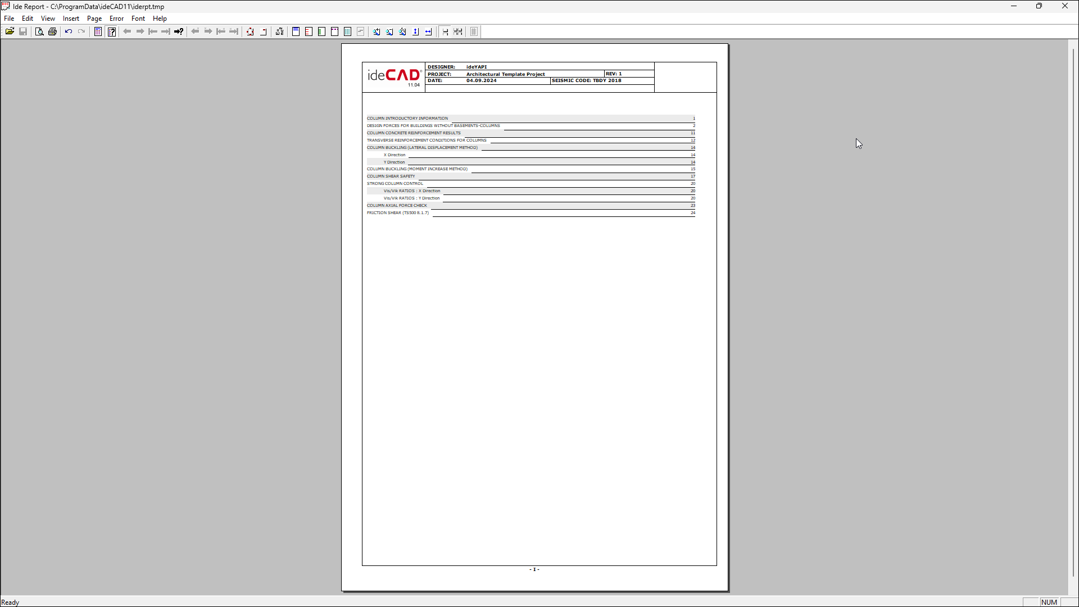
Task: Open the Insert menu
Action: (x=71, y=19)
